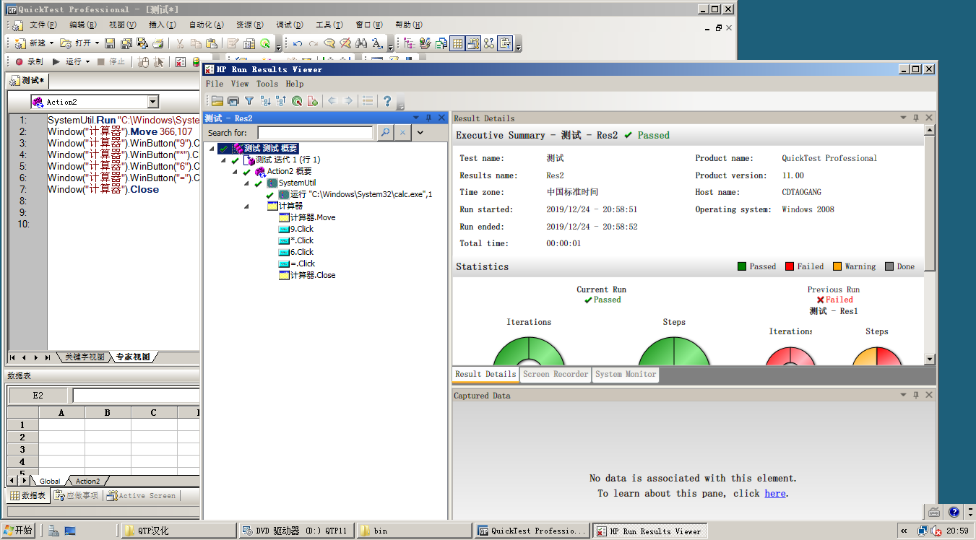Click the Search for input field

click(315, 133)
